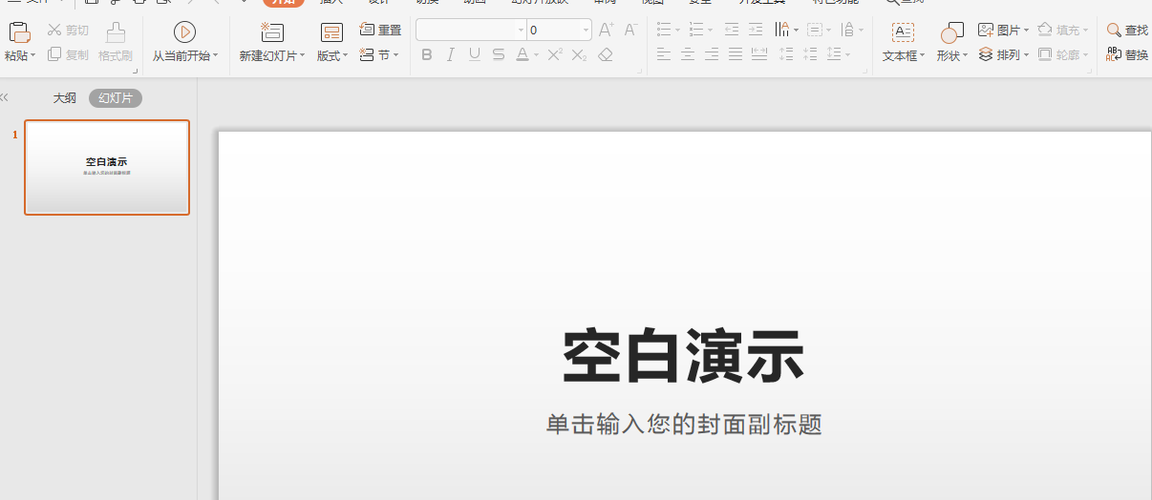Click the Paste (粘贴) clipboard icon
1152x500 pixels.
18,33
